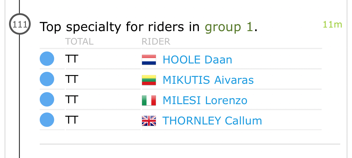Click the Lithuanian flag beside Mikutis Aivaras
Viewport: 352px width, 158px height.
149,80
